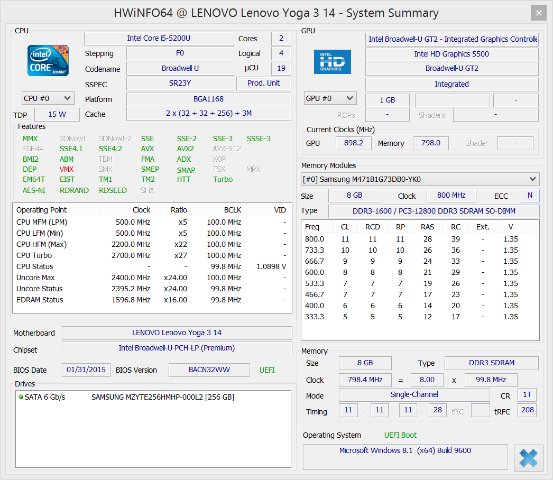Image resolution: width=553 pixels, height=480 pixels.
Task: Click the ECC N indicator box
Action: pos(530,196)
